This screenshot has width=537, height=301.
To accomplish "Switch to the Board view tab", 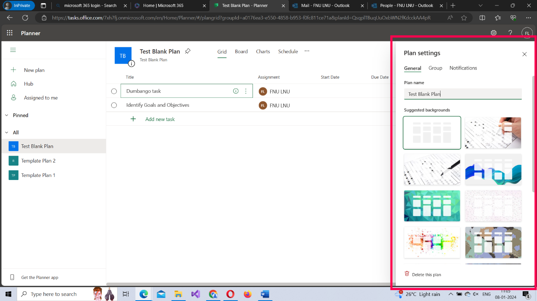I will pos(241,52).
